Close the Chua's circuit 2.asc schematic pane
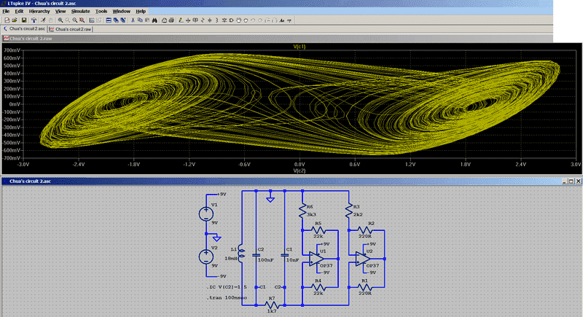 pyautogui.click(x=577, y=181)
